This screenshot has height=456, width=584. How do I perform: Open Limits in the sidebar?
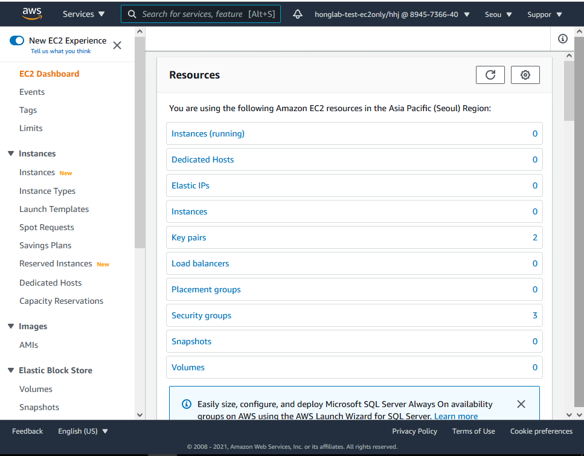click(31, 128)
